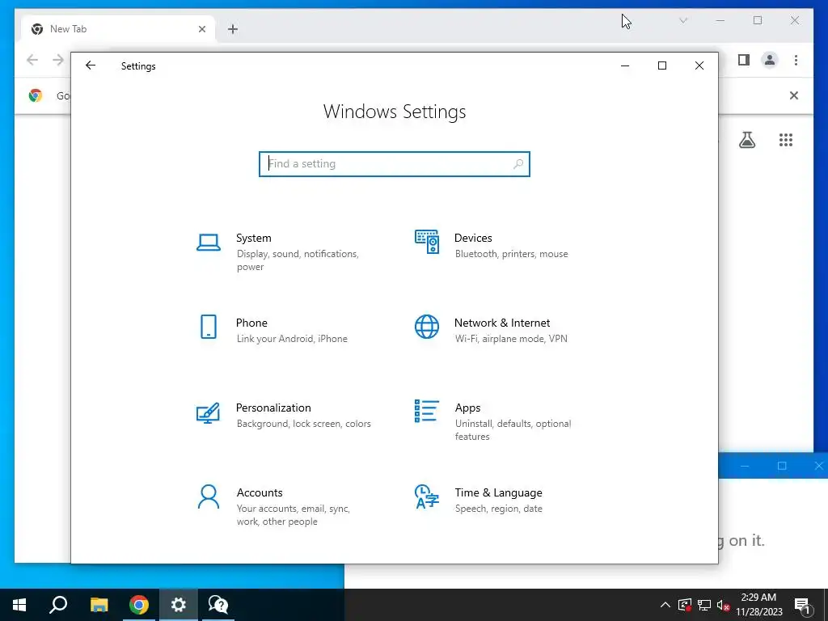
Task: Open the Get Help app on the taskbar
Action: 218,605
